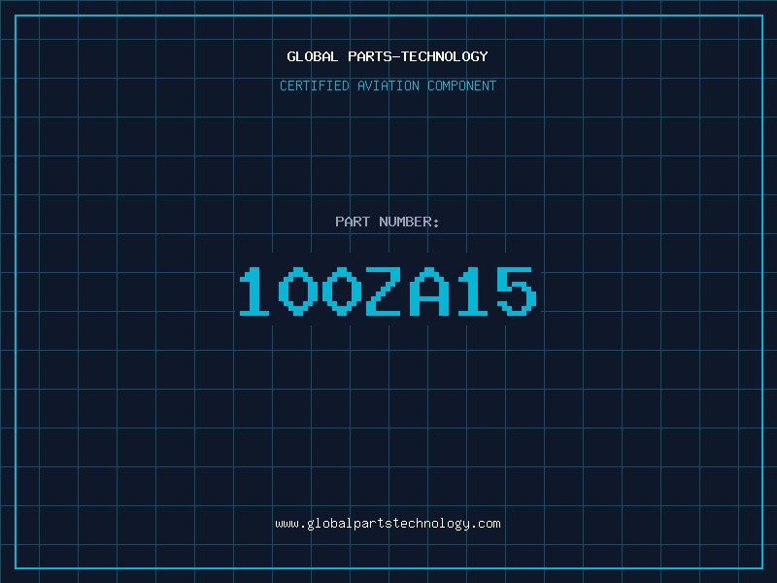Click the GLOBAL PARTS-TECHNOLOGY heading
The width and height of the screenshot is (777, 583).
click(x=388, y=56)
